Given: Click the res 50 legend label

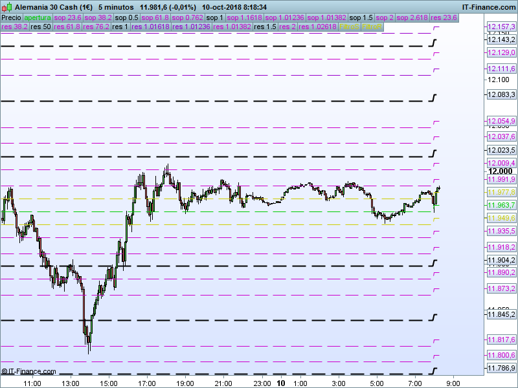Looking at the screenshot, I should pyautogui.click(x=41, y=27).
